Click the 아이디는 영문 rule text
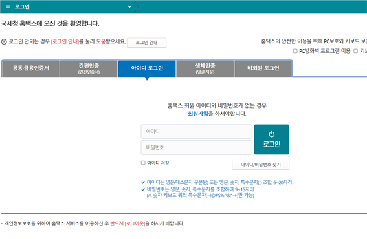Image resolution: width=367 pixels, height=239 pixels. pyautogui.click(x=219, y=182)
